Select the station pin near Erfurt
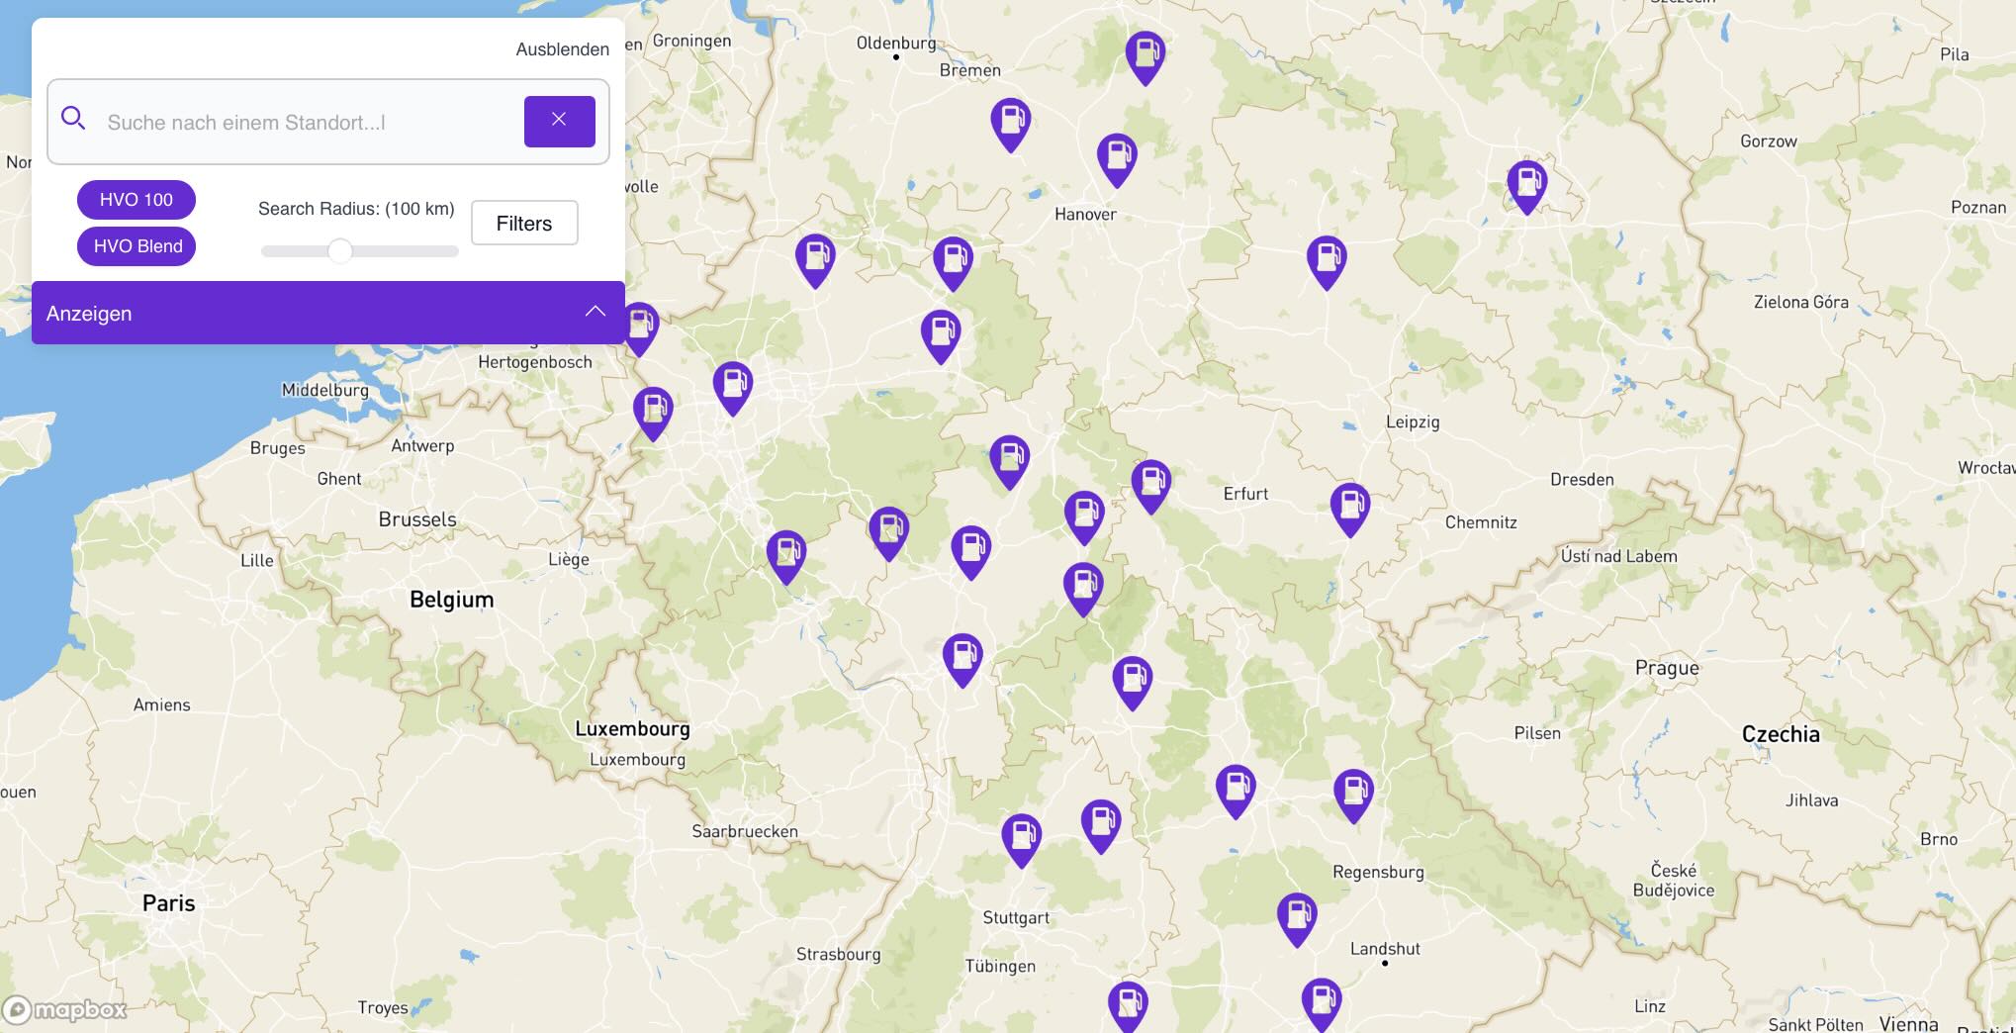This screenshot has width=2016, height=1033. tap(1151, 485)
